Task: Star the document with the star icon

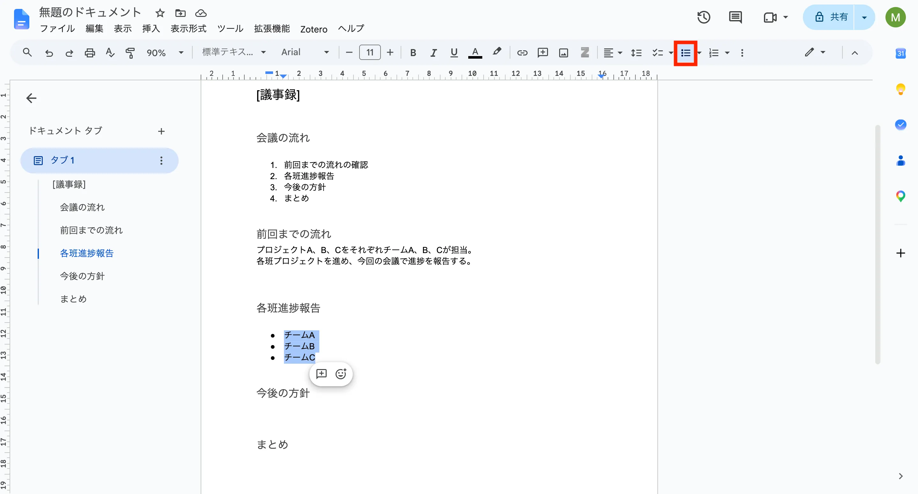Action: pos(160,13)
